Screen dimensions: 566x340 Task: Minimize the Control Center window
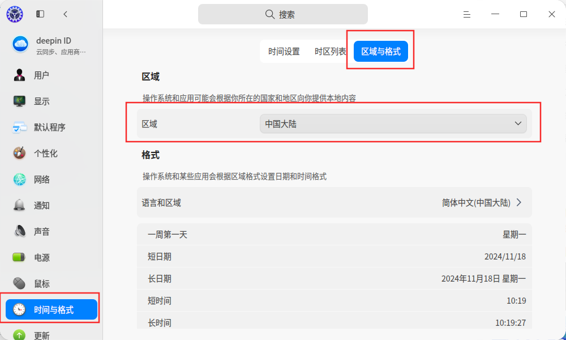(495, 14)
